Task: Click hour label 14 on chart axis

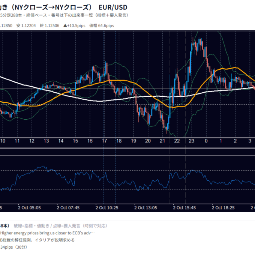Action: click(61, 141)
